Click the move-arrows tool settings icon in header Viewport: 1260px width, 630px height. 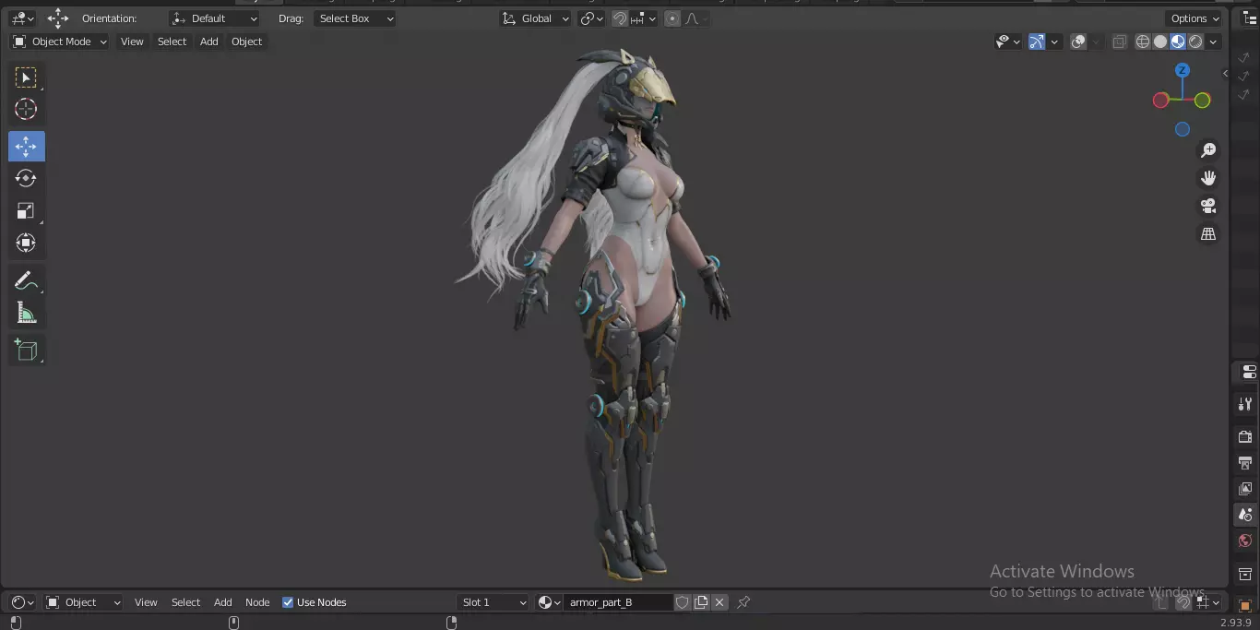tap(58, 18)
